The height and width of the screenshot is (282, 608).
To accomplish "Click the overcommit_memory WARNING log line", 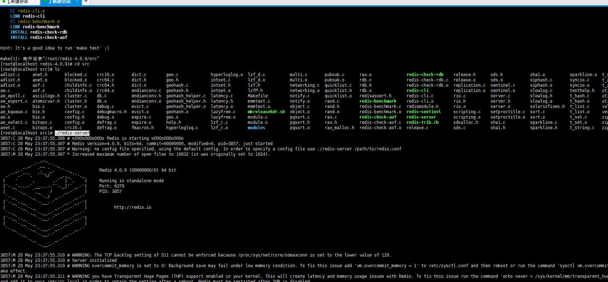I will point(304,266).
